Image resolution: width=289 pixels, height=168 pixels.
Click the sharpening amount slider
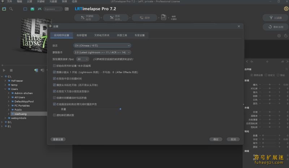[x=269, y=135]
